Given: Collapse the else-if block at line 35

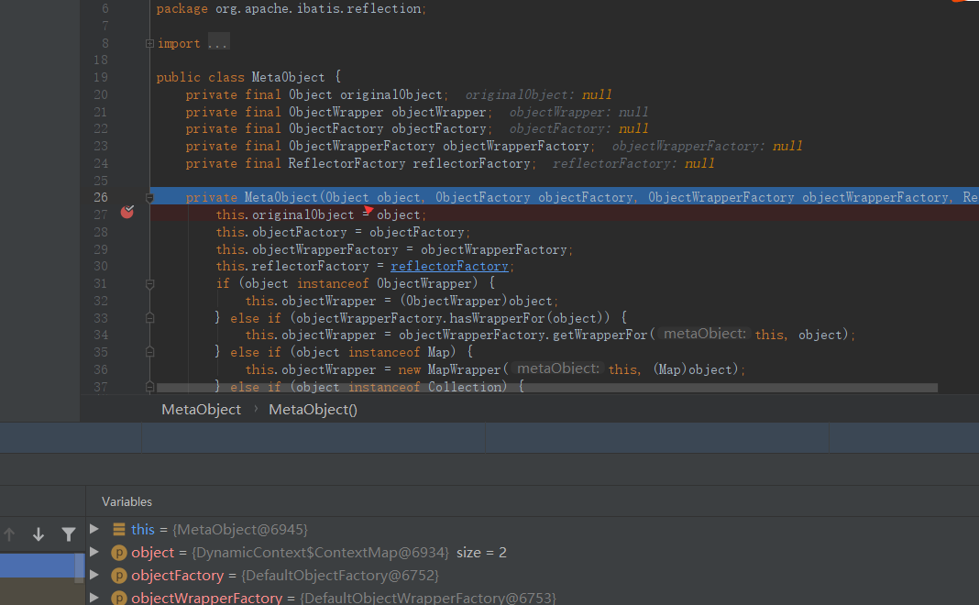Looking at the screenshot, I should [x=149, y=352].
